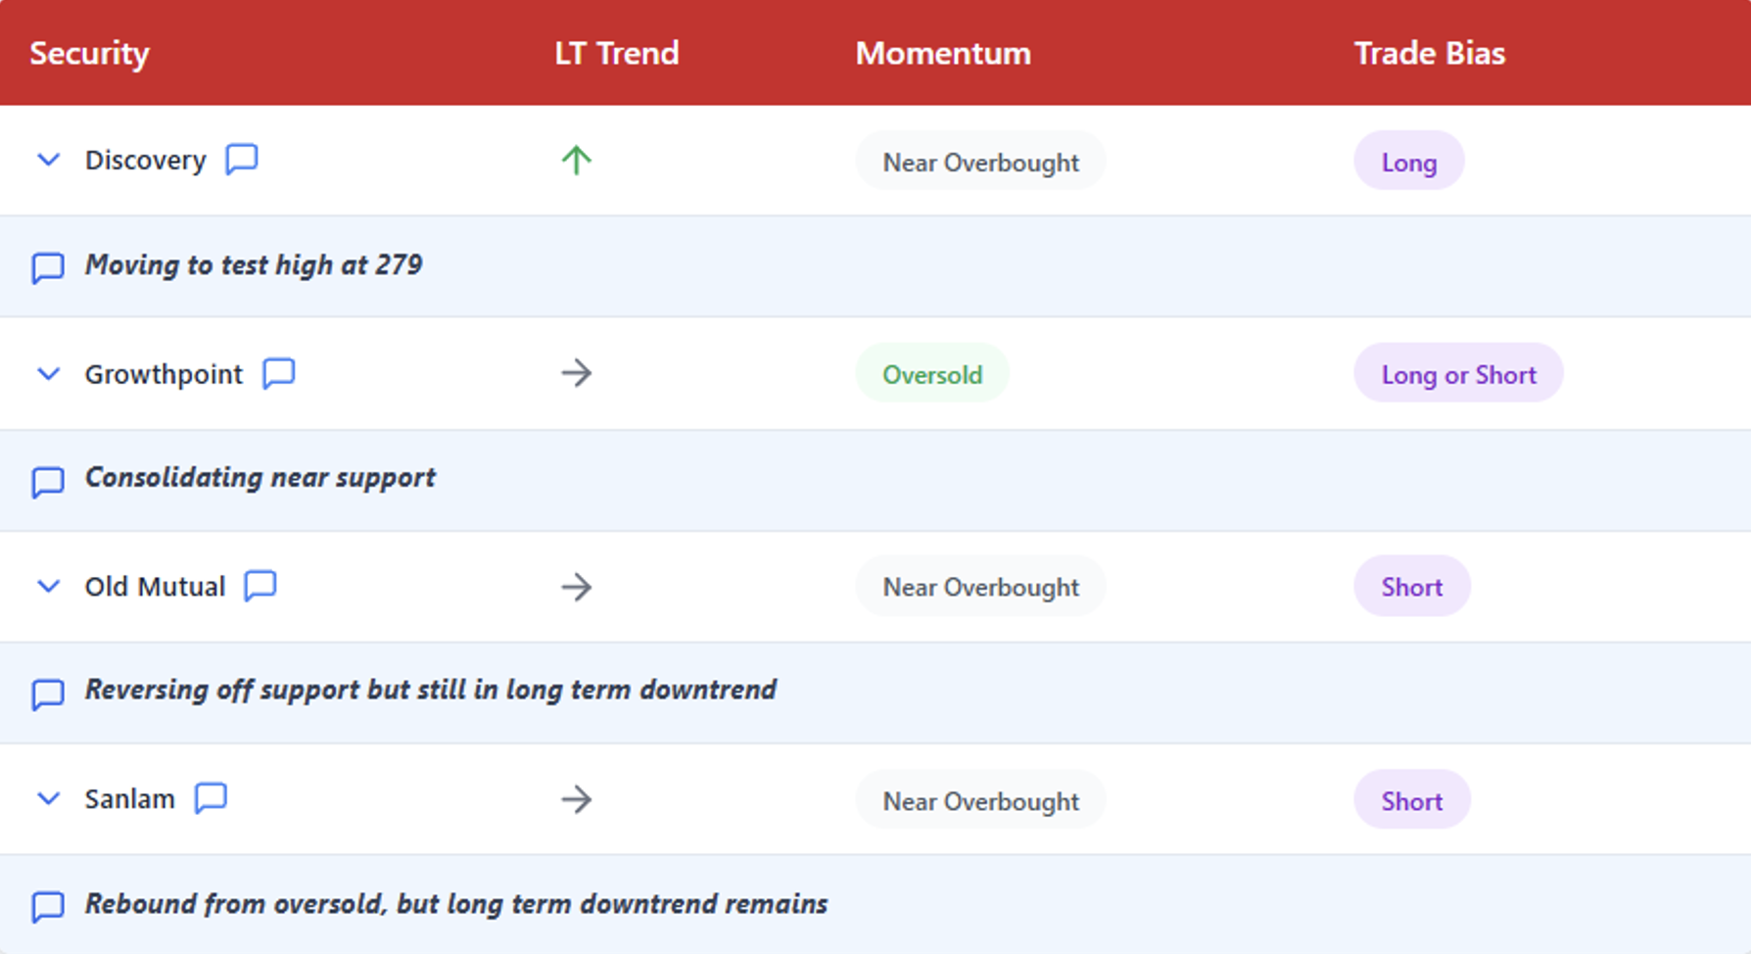1751x954 pixels.
Task: Open the comment icon beside Sanlam
Action: pos(211,797)
